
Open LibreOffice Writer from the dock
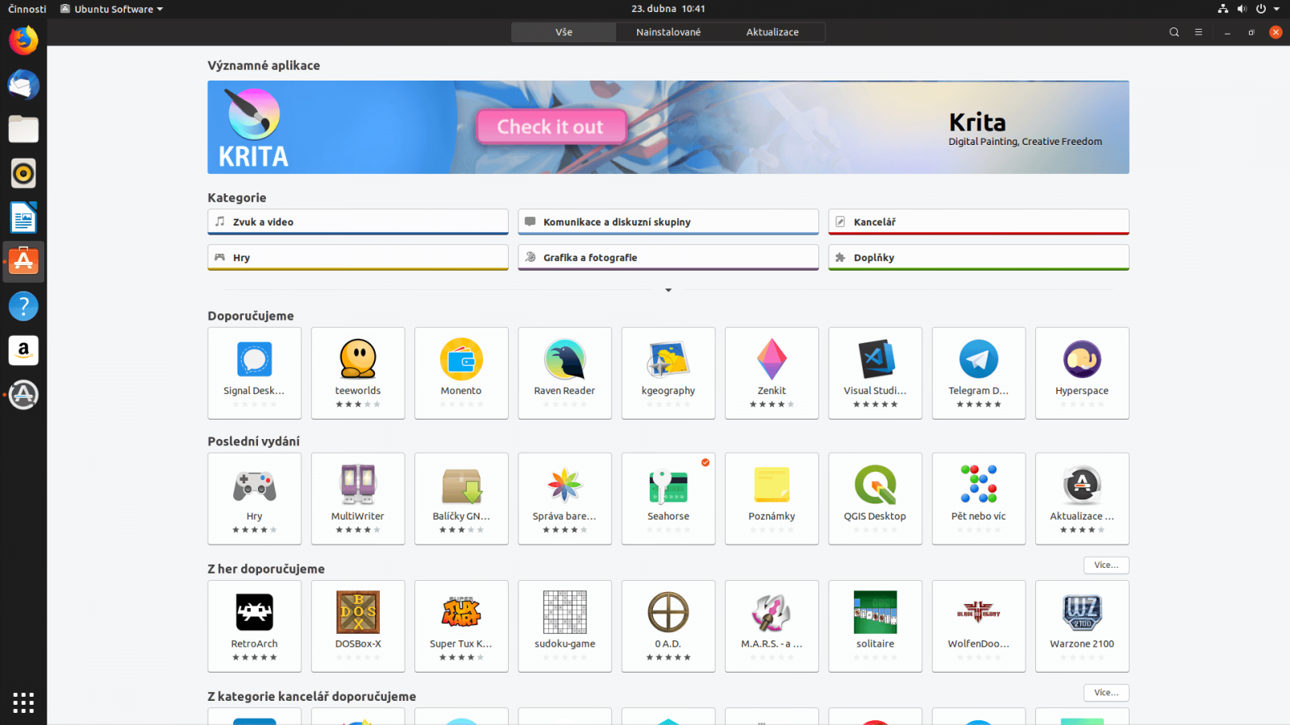(x=23, y=217)
